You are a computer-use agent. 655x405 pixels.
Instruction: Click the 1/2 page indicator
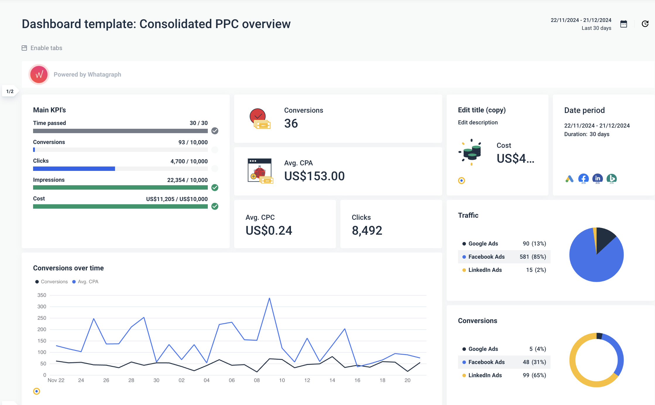10,91
